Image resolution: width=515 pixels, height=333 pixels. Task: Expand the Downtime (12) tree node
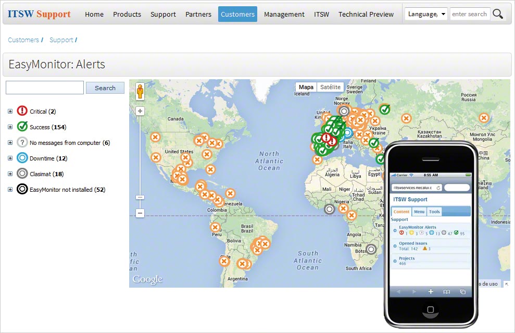(x=10, y=158)
